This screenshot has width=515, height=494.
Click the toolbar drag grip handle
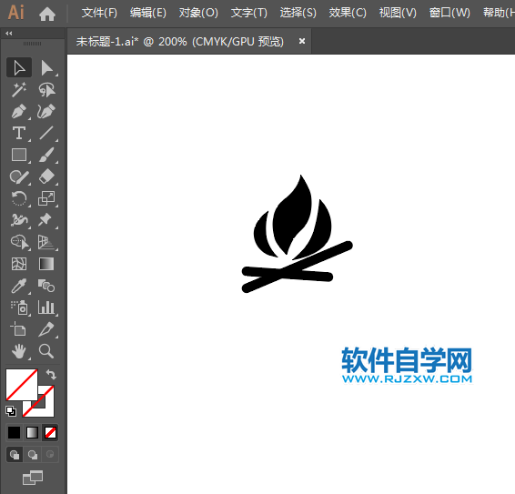point(32,44)
